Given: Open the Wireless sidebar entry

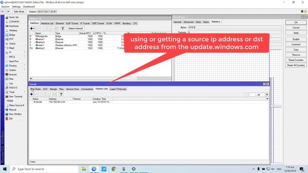Looking at the screenshot, I should click(13, 30).
